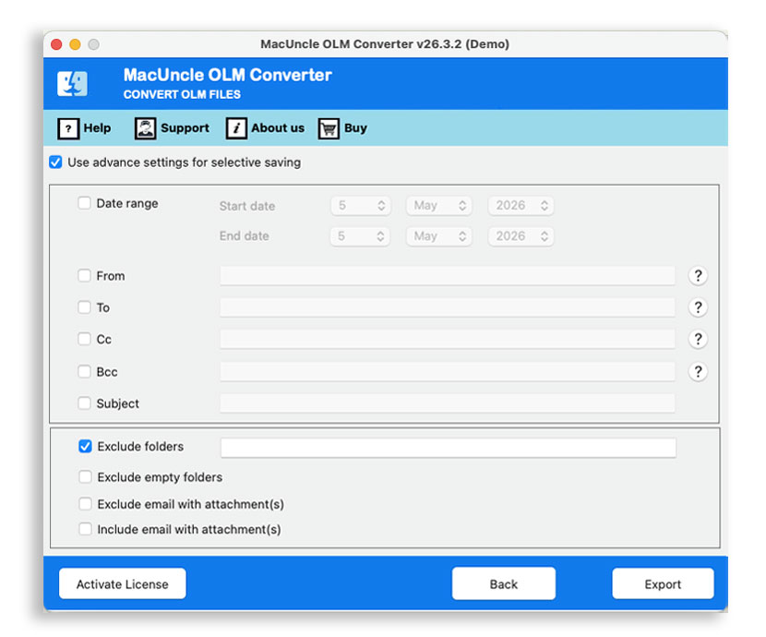The image size is (766, 637).
Task: Click the Buy shopping cart icon
Action: tap(329, 129)
